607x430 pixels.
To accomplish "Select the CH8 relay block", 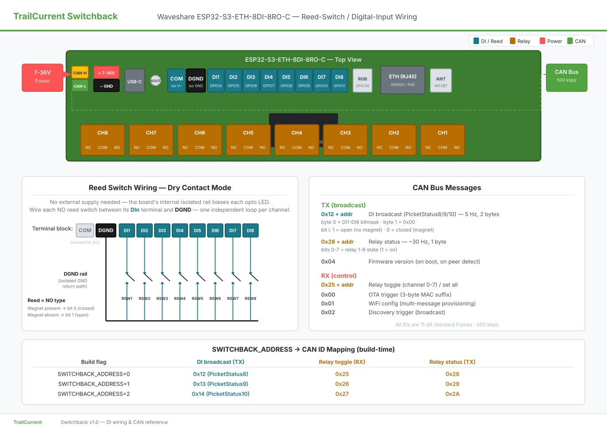I will pos(102,140).
